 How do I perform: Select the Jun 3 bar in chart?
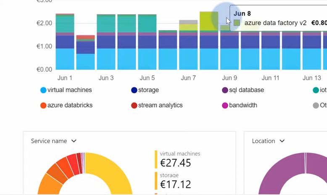pyautogui.click(x=106, y=42)
